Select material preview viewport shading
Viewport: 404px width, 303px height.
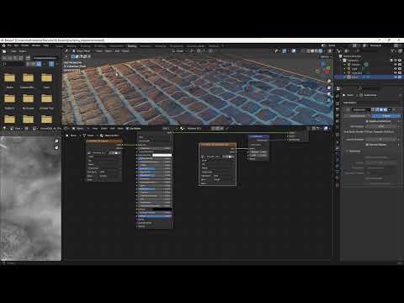click(x=316, y=51)
